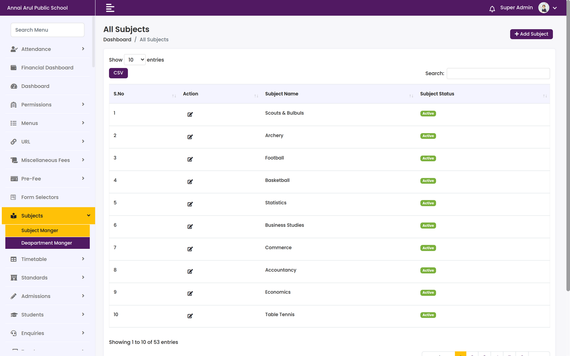Click the Active badge for Economics

click(x=428, y=293)
